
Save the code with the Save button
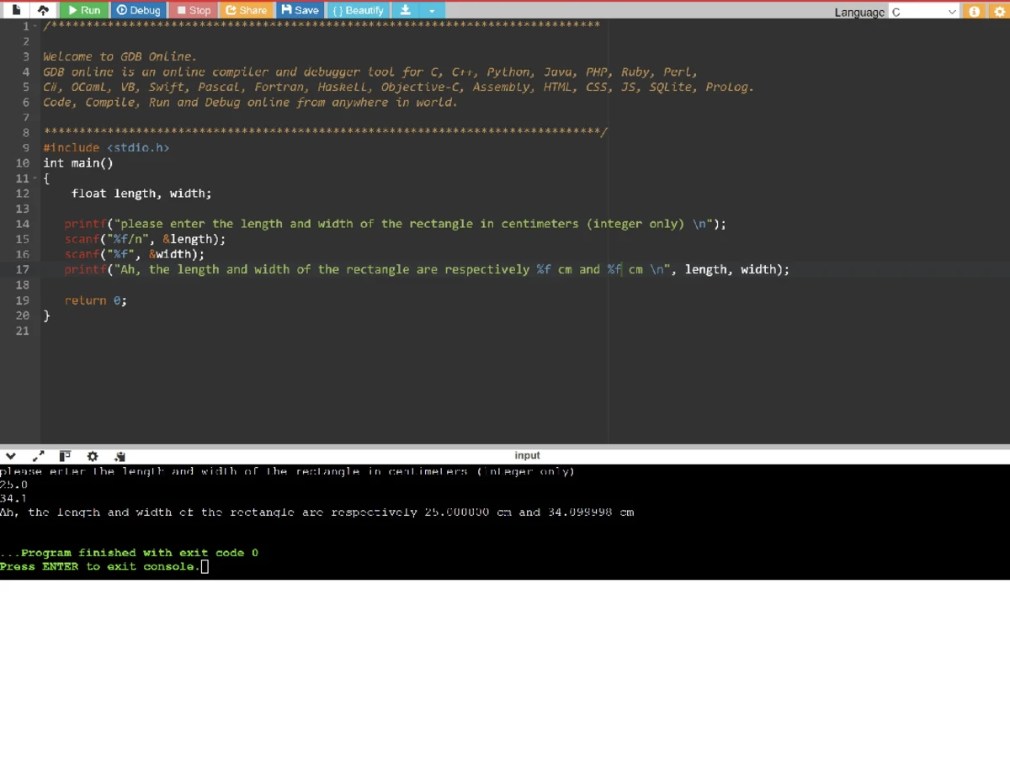click(300, 10)
